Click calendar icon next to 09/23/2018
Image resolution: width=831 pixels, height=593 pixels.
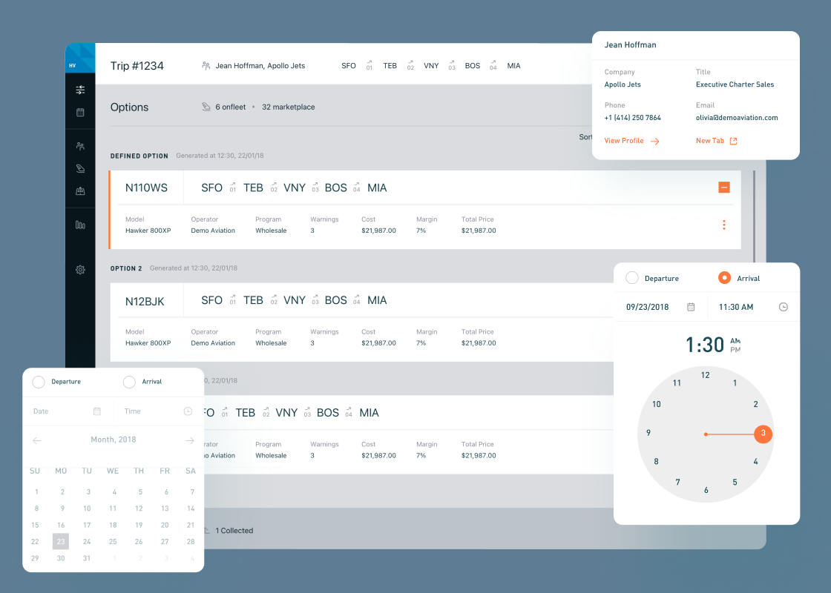[691, 307]
